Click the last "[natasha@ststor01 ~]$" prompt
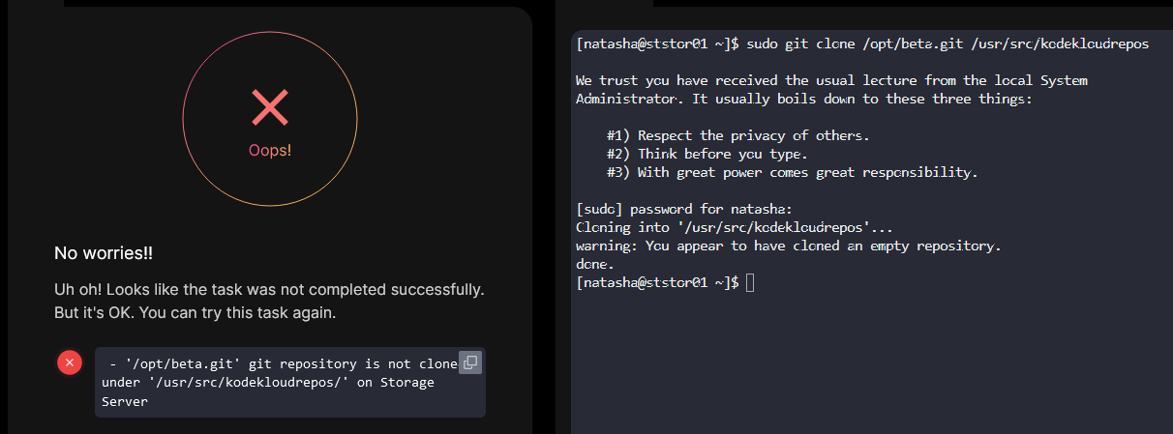The height and width of the screenshot is (434, 1173). [657, 282]
